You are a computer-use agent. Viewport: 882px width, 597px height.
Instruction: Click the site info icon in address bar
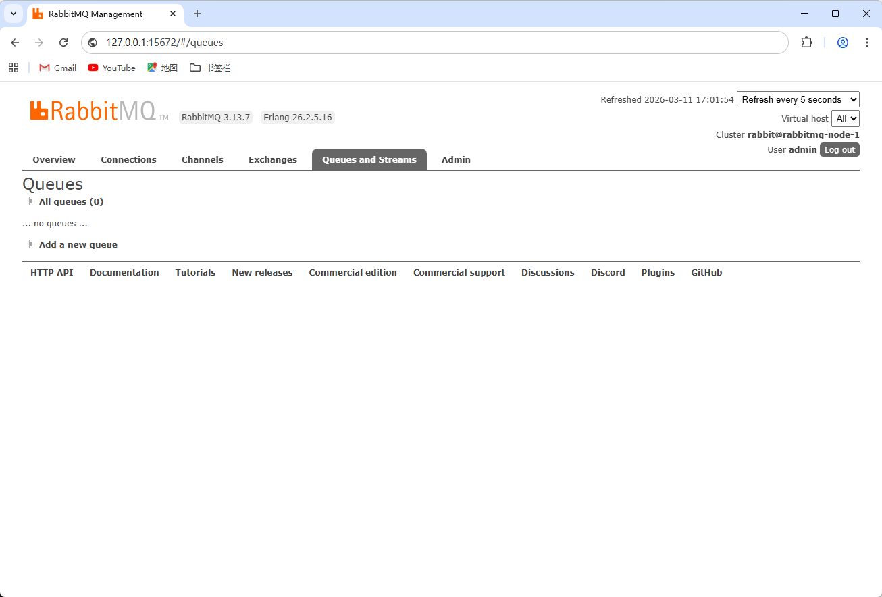93,43
